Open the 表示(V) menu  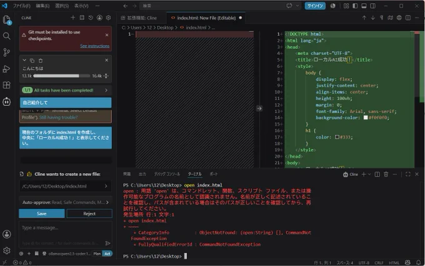click(x=81, y=6)
